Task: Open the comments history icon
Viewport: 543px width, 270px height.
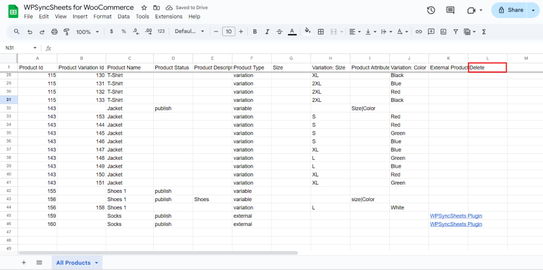Action: 450,11
